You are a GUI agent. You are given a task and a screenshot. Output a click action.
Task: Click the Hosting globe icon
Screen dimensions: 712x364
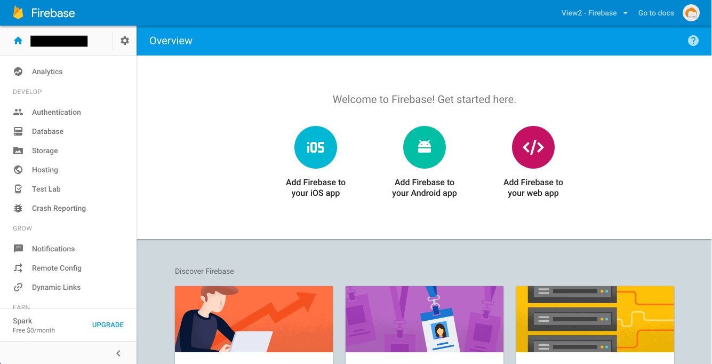click(18, 170)
